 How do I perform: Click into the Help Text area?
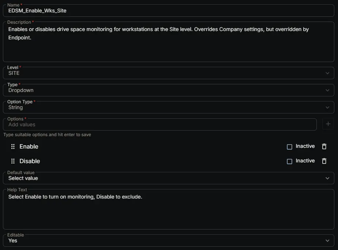click(x=169, y=209)
